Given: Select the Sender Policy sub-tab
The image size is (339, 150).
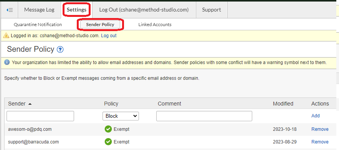Looking at the screenshot, I should 100,25.
